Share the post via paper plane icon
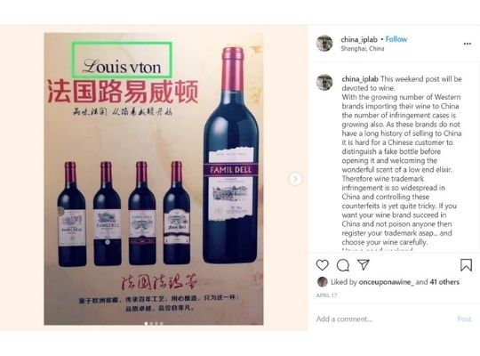The image size is (480, 356). click(364, 264)
